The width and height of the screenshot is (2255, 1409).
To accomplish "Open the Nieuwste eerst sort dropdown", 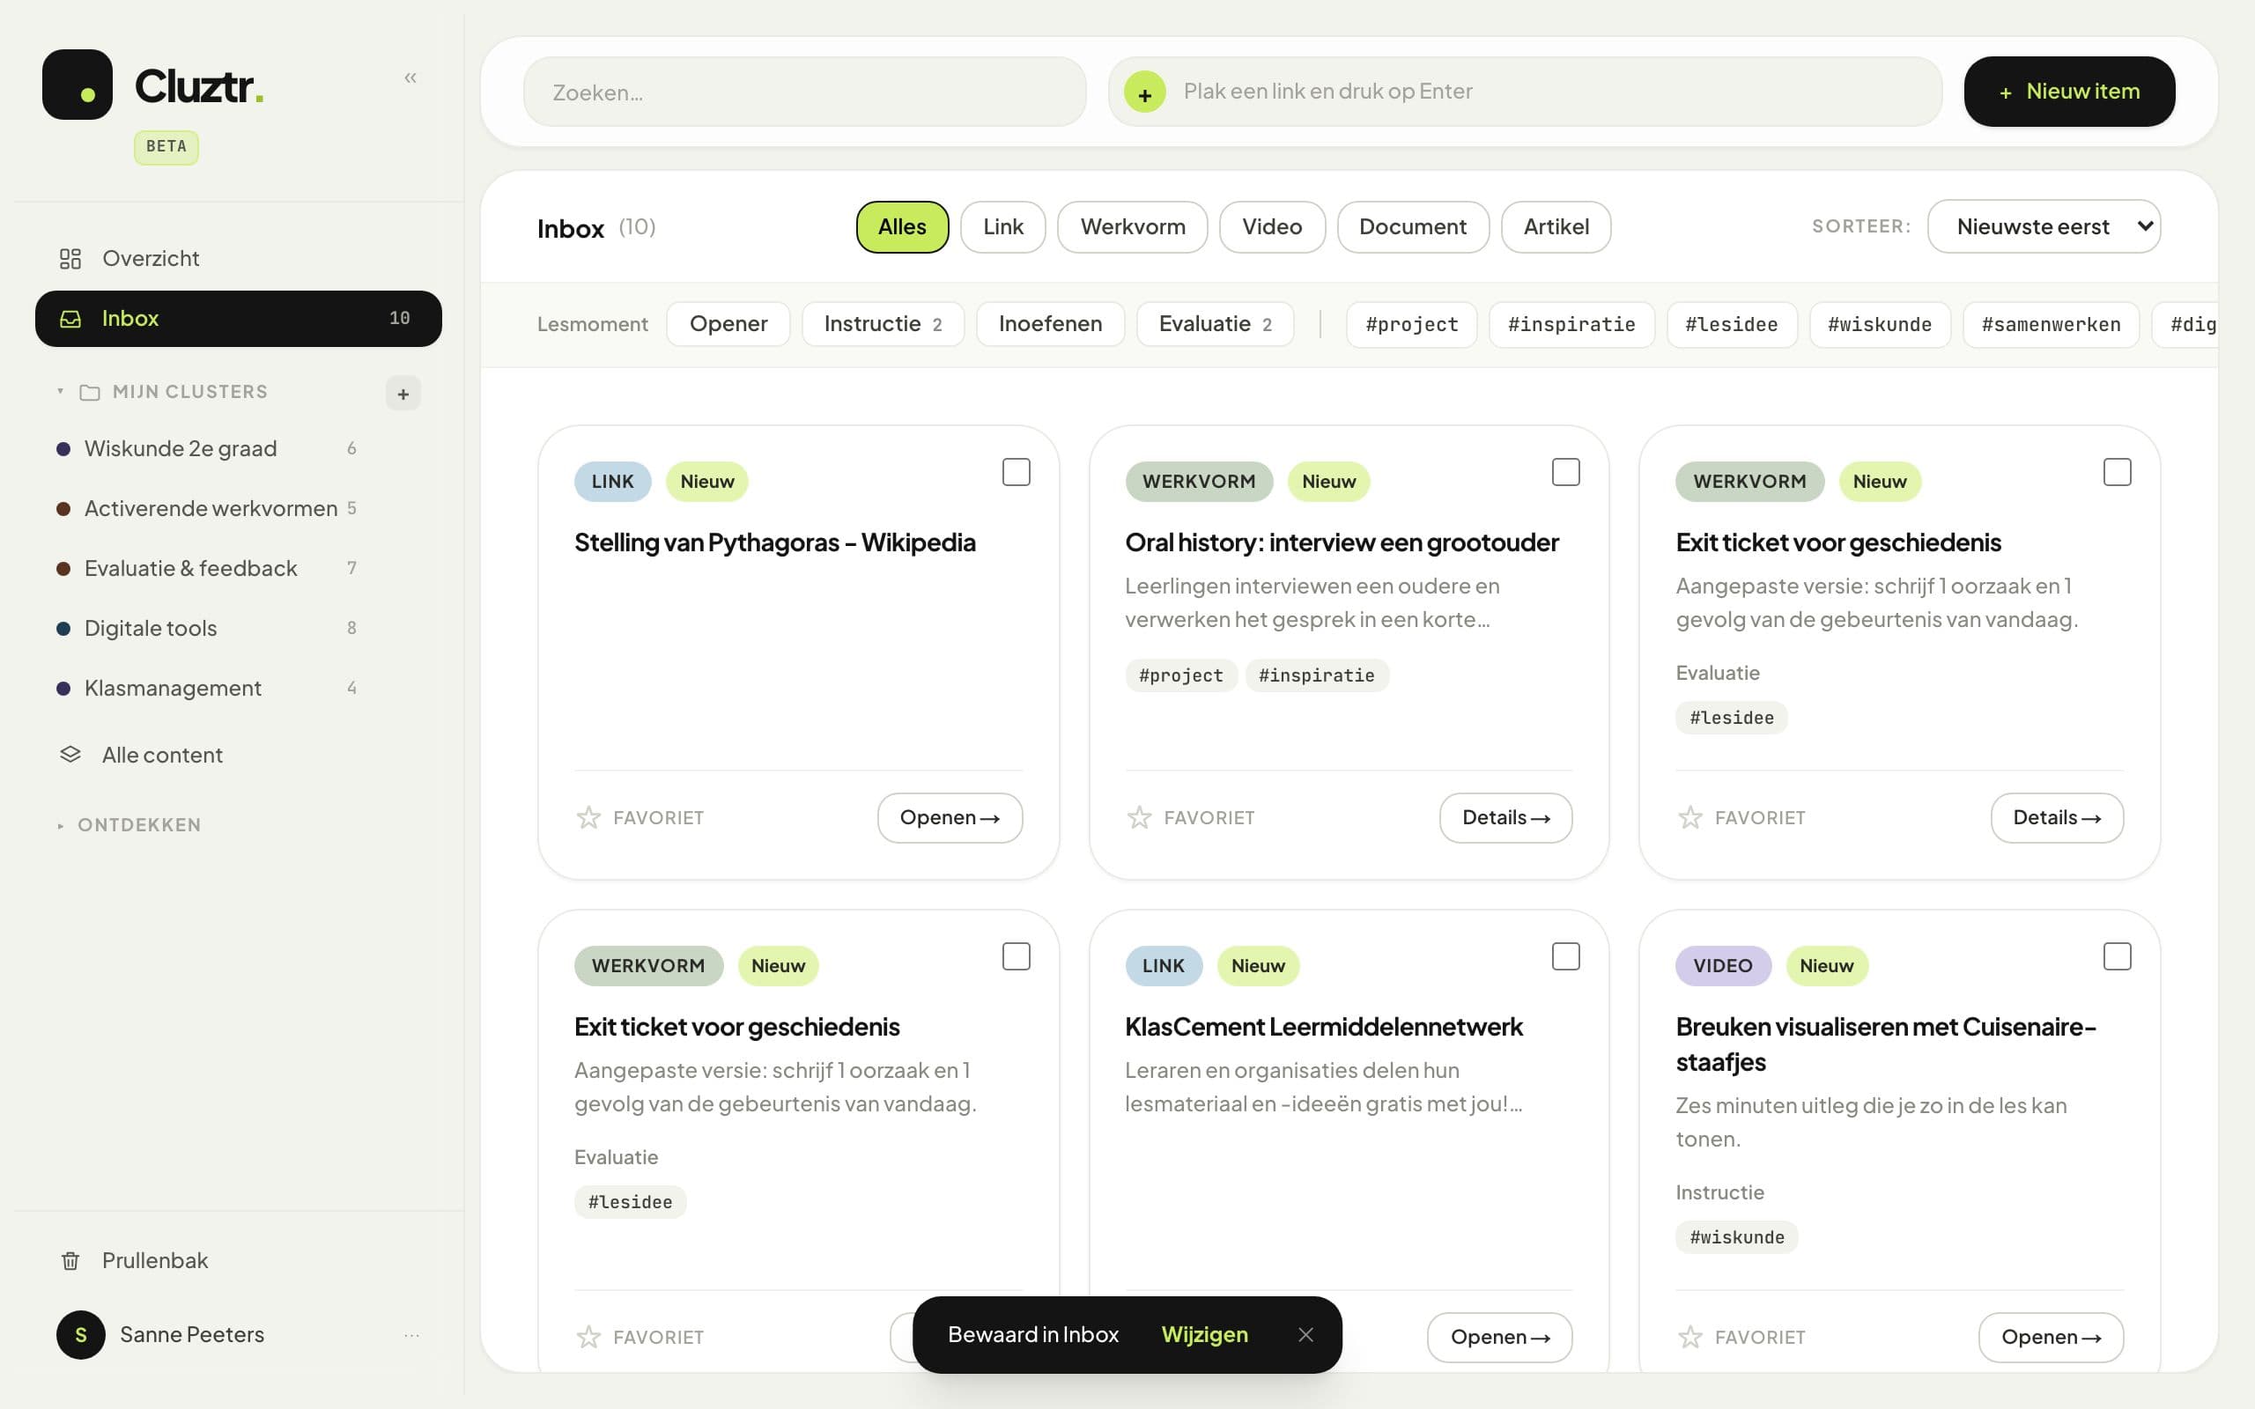I will point(2044,226).
